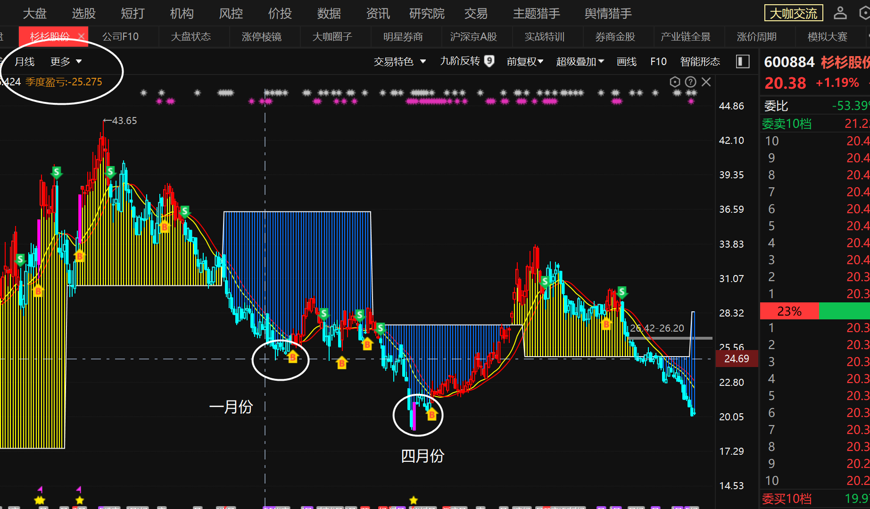Toggle the side panel layout icon
870x509 pixels.
pos(743,61)
